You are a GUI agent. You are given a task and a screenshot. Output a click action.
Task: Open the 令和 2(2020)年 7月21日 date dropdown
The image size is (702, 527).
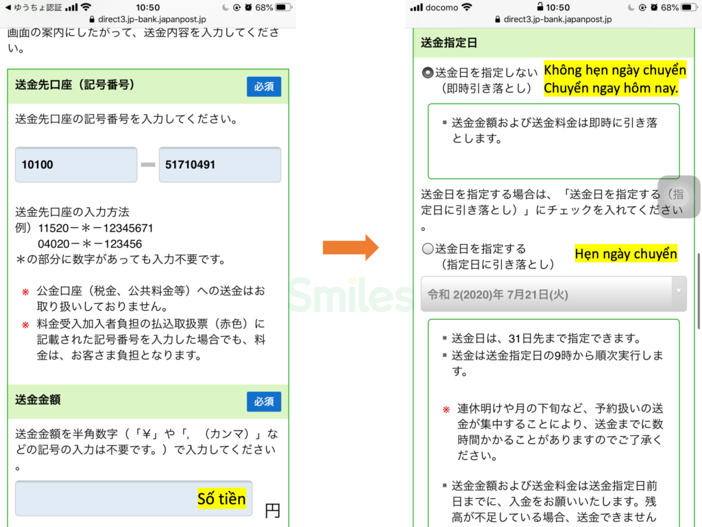(545, 294)
